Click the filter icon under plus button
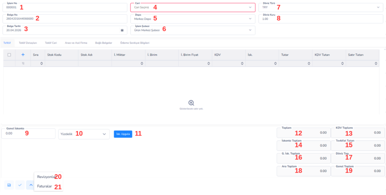The width and height of the screenshot is (386, 195). click(23, 64)
